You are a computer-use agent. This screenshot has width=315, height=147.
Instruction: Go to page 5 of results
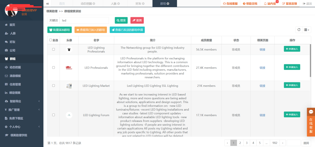point(260,143)
